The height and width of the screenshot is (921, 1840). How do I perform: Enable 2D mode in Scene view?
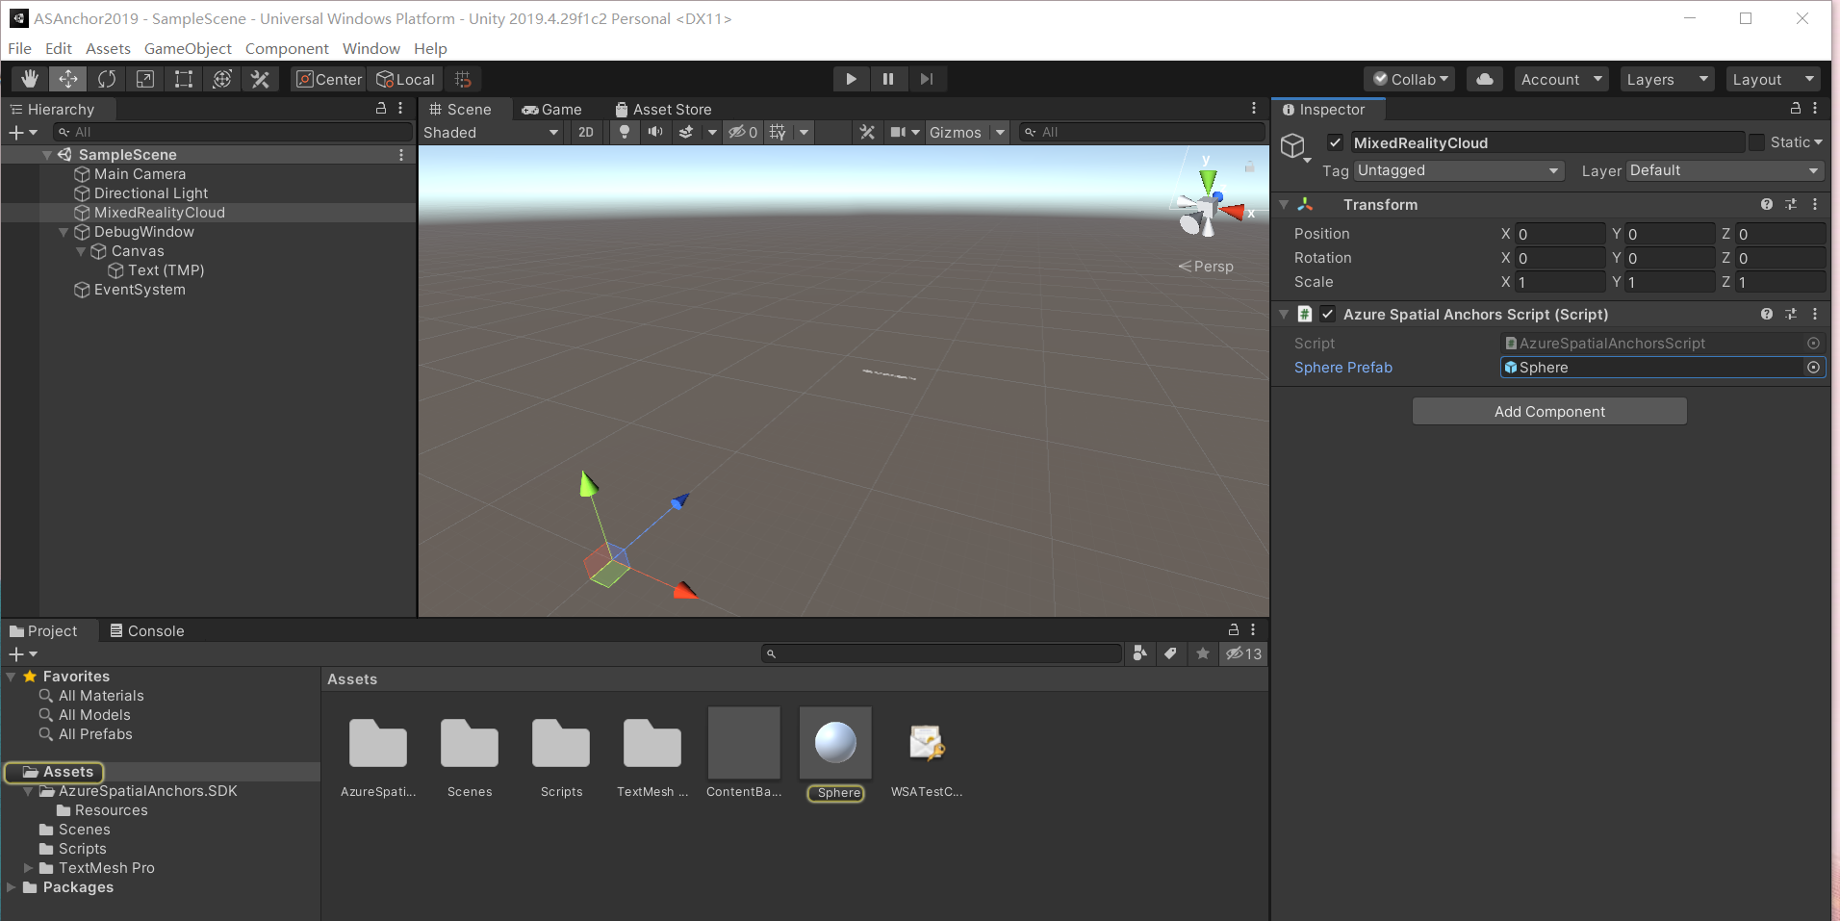[x=585, y=132]
